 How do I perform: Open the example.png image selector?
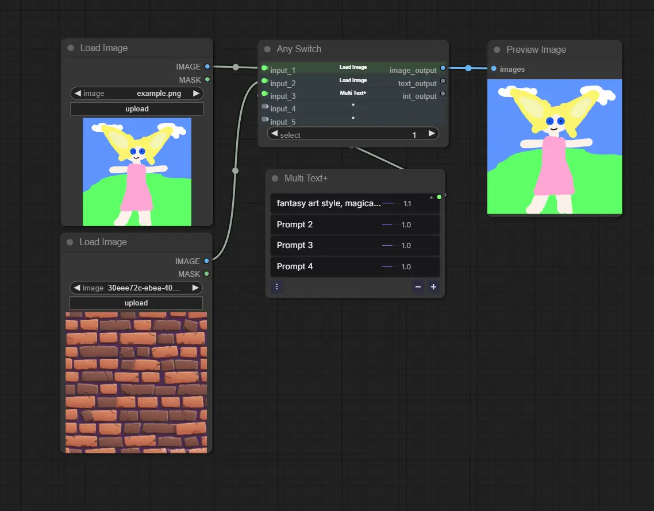pyautogui.click(x=137, y=93)
